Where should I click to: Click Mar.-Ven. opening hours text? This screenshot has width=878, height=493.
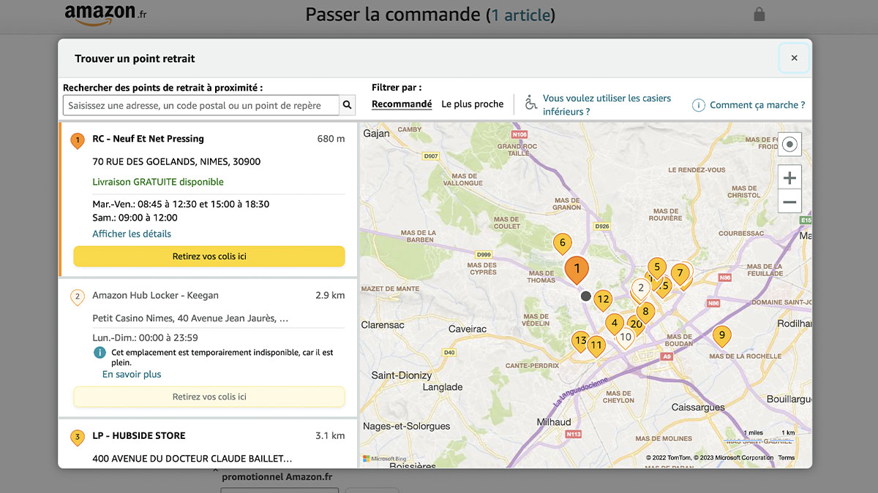coord(181,204)
